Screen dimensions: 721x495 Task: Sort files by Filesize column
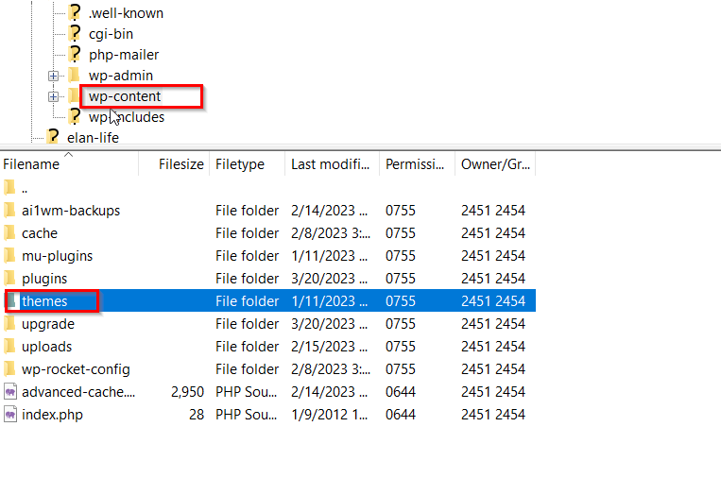point(174,164)
